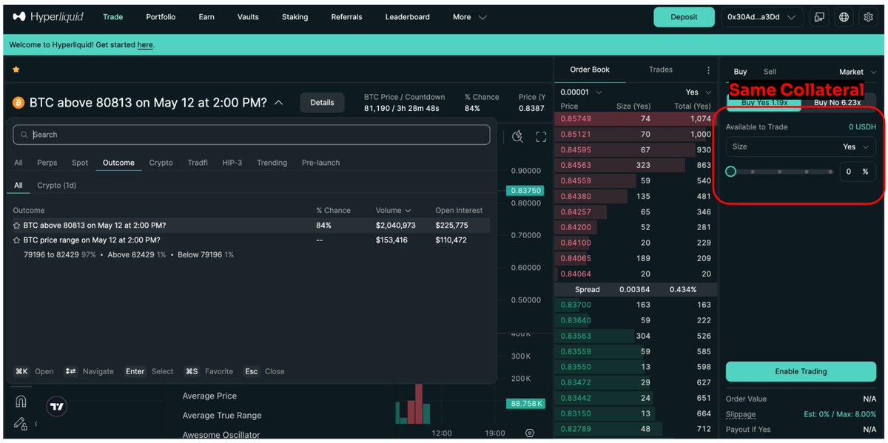This screenshot has width=888, height=443.
Task: Collapse the market selector with the title chevron
Action: click(278, 103)
